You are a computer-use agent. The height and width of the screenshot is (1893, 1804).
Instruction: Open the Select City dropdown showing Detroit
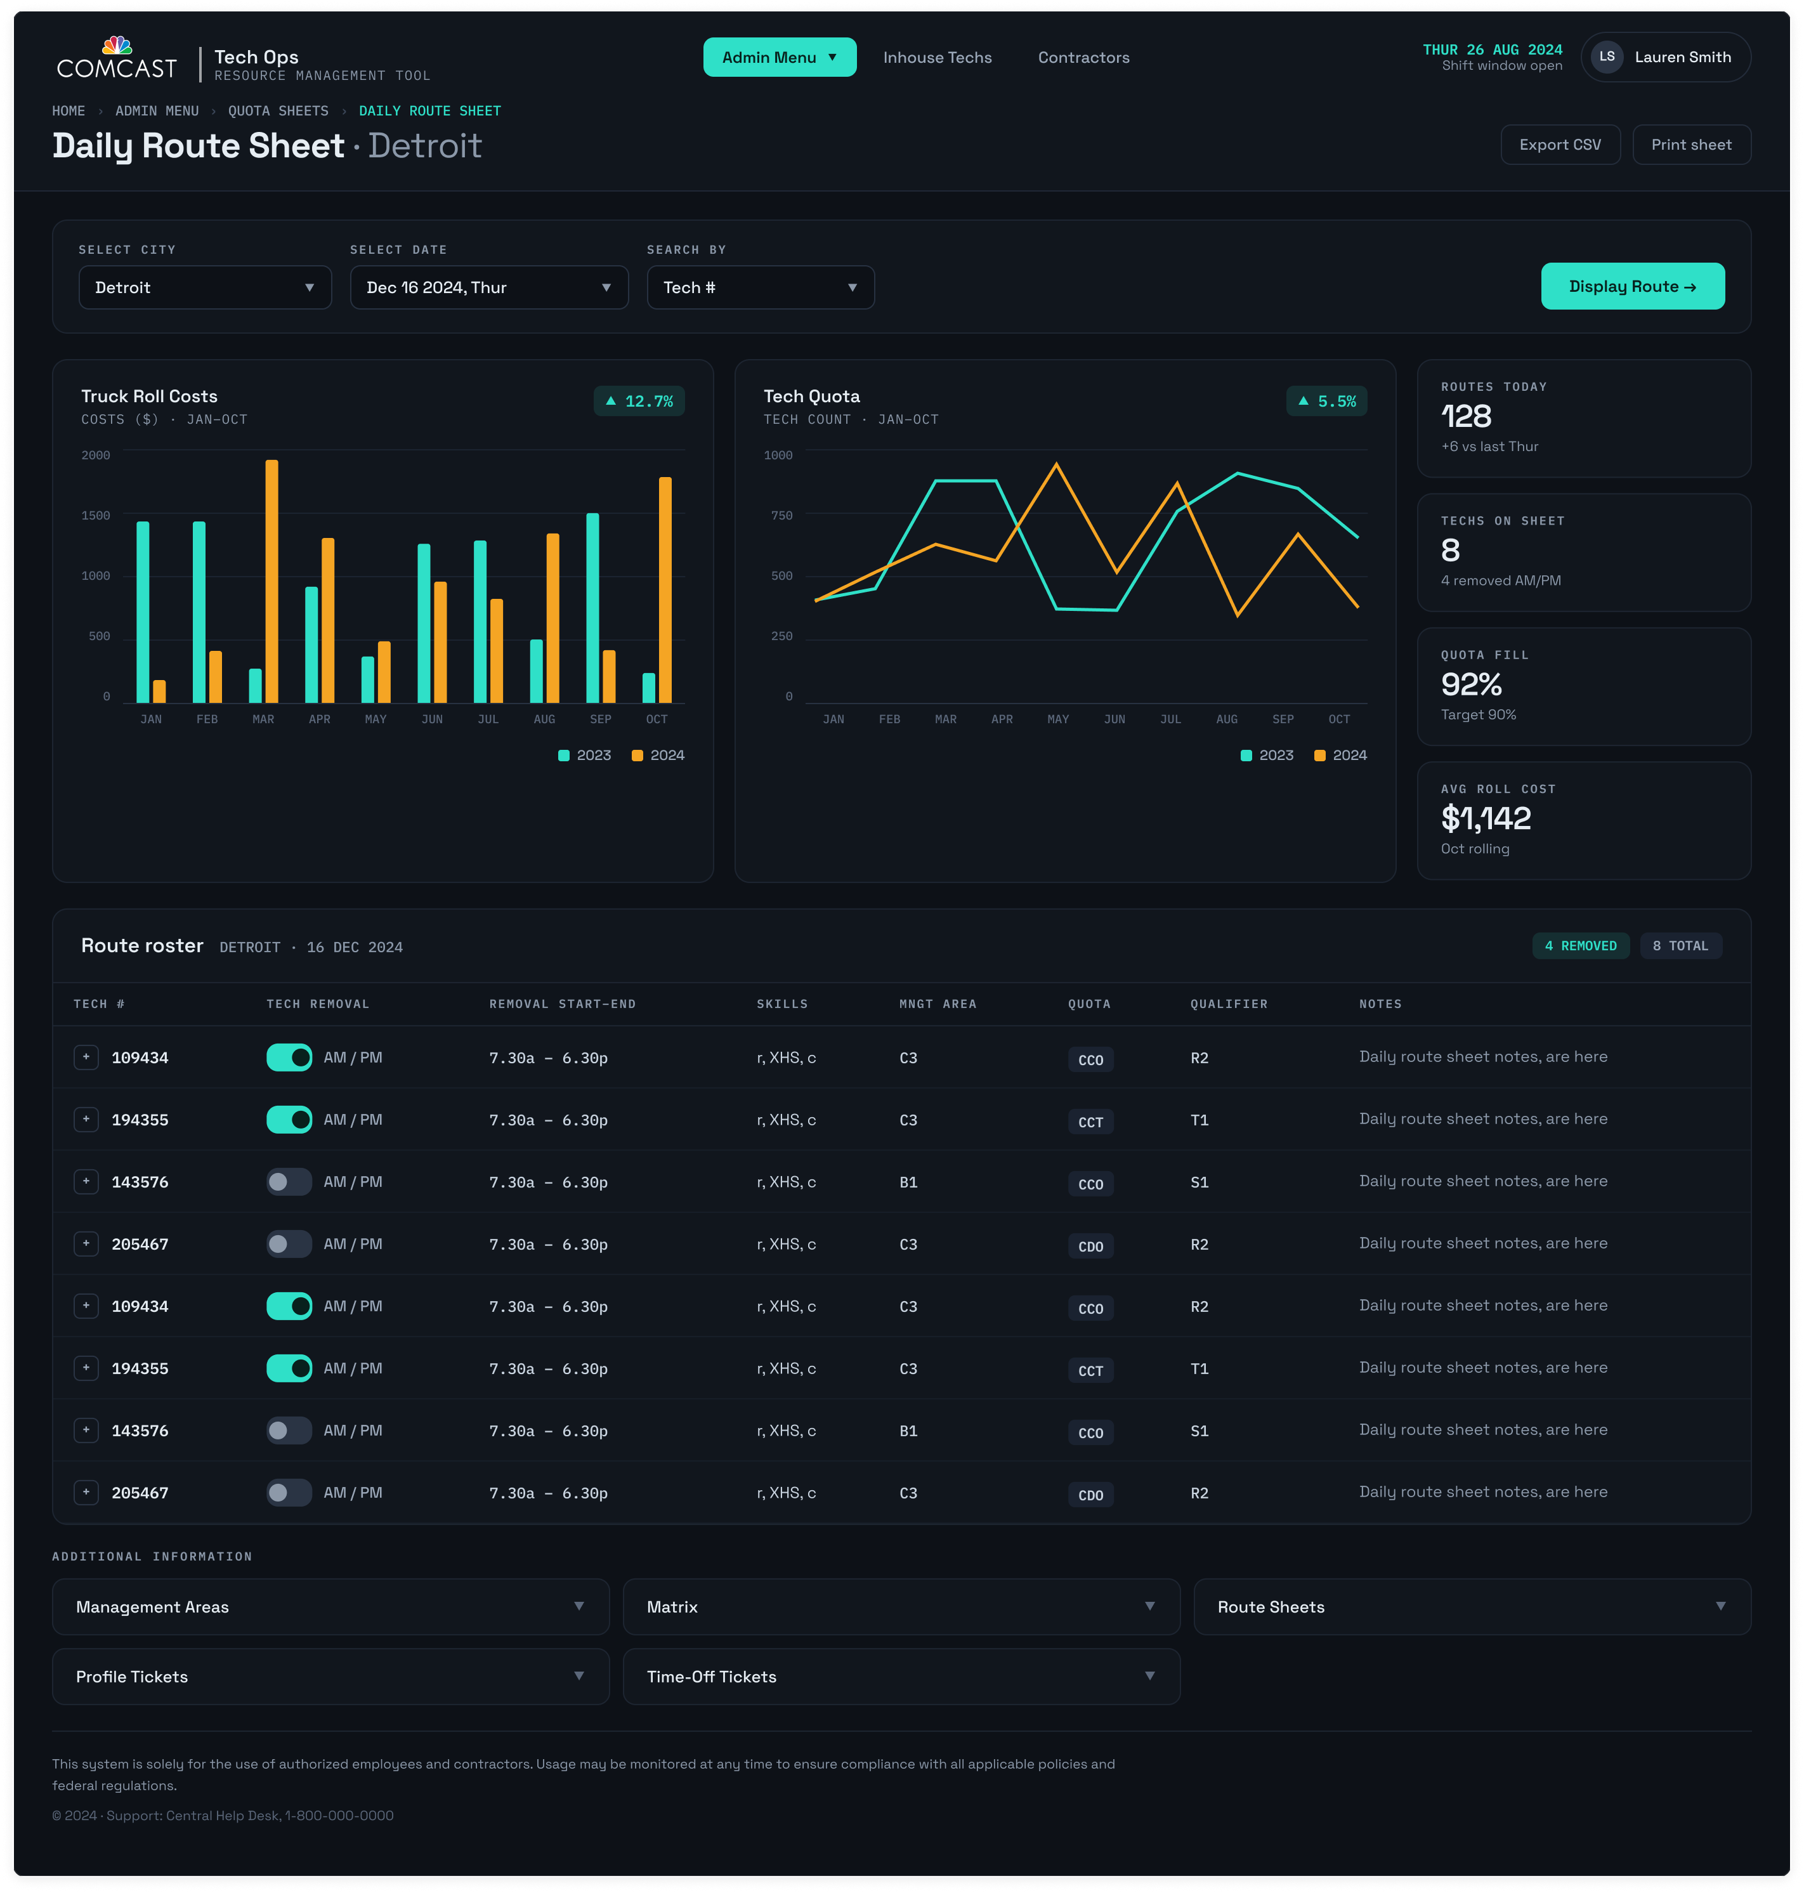[x=205, y=287]
